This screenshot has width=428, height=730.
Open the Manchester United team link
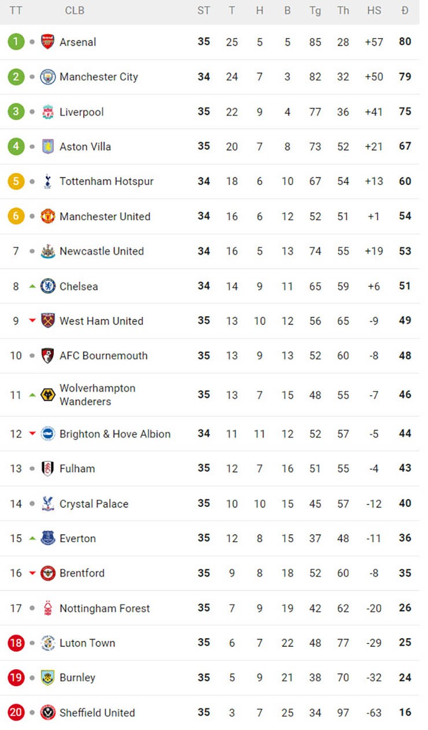click(x=105, y=216)
